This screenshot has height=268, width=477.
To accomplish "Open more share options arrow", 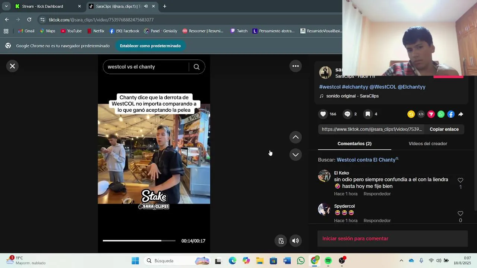I will (461, 114).
